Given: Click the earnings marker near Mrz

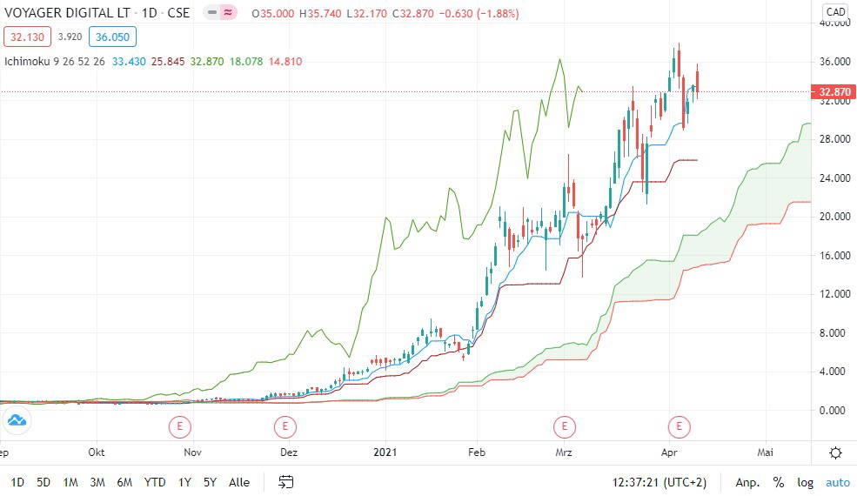Looking at the screenshot, I should pos(565,426).
